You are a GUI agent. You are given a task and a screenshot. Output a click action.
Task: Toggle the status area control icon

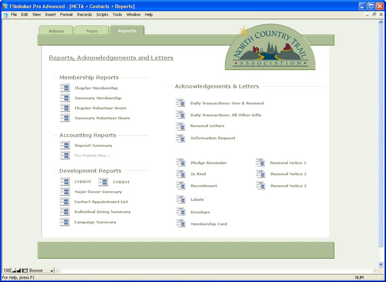[x=25, y=271]
